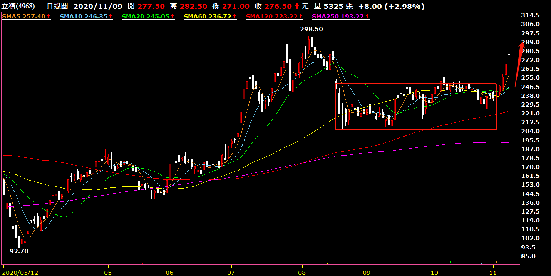Click the red triangle marker on date axis

(142, 263)
